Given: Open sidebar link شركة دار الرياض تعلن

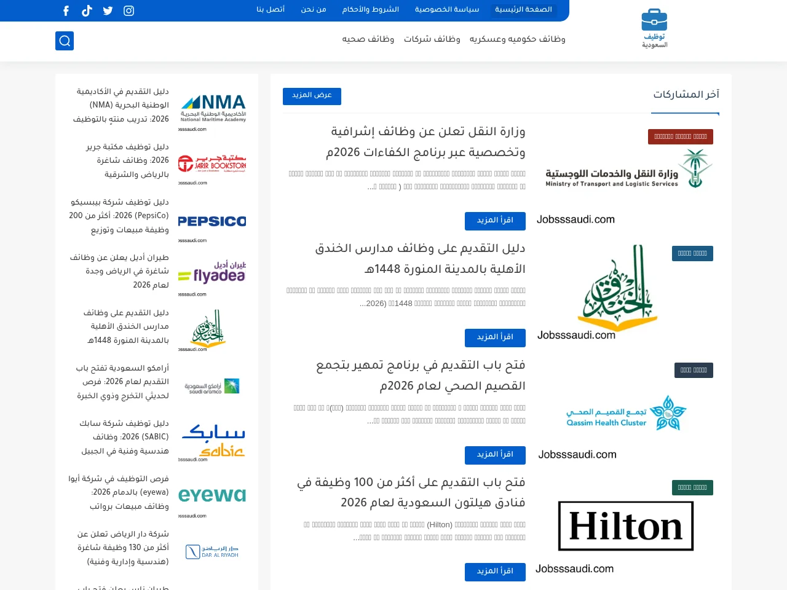Looking at the screenshot, I should pos(123,548).
